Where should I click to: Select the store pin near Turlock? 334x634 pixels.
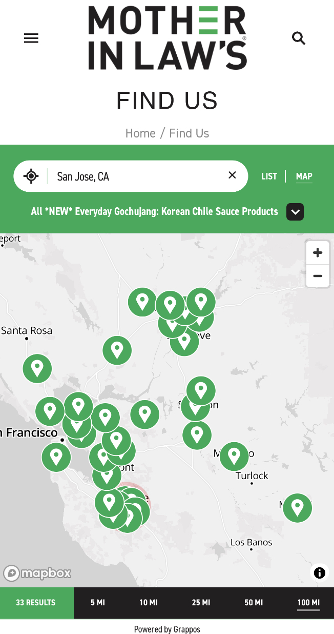point(234,457)
